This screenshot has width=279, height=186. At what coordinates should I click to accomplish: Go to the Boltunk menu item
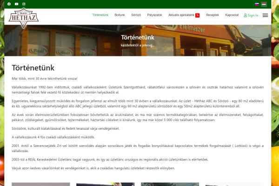pyautogui.click(x=120, y=15)
